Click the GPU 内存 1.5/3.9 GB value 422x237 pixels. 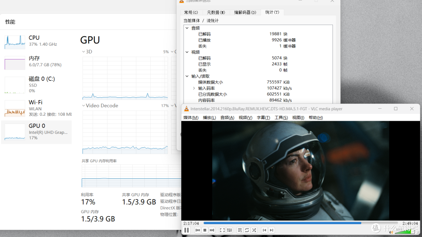(x=98, y=219)
